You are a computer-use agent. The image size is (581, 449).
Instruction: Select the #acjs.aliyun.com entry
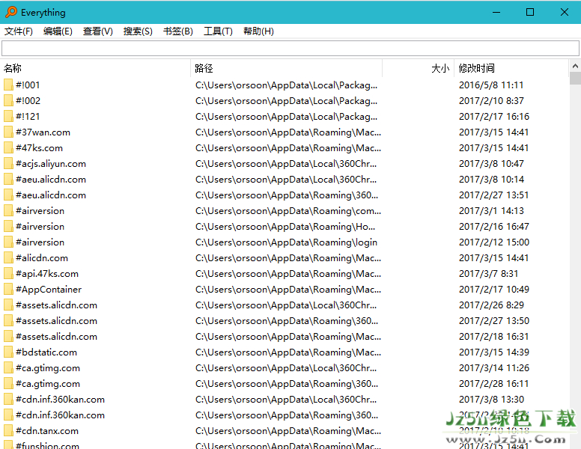pos(51,163)
